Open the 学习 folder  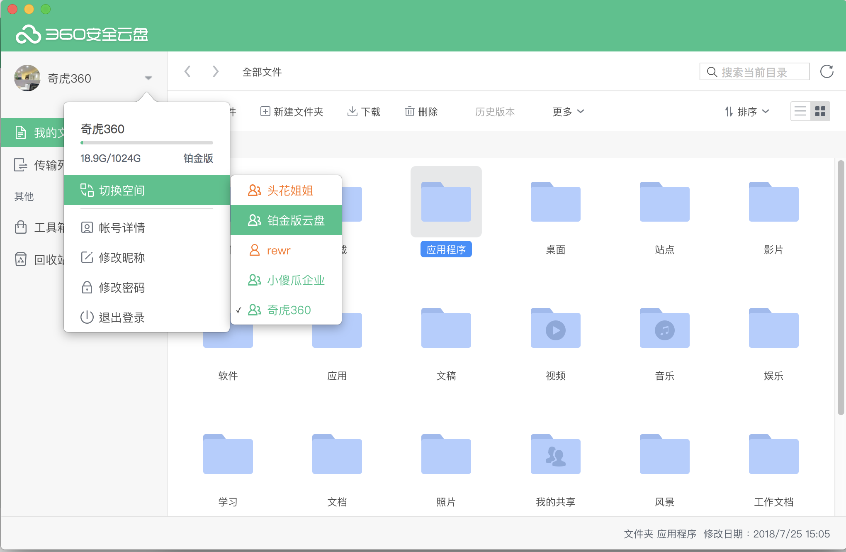[228, 454]
